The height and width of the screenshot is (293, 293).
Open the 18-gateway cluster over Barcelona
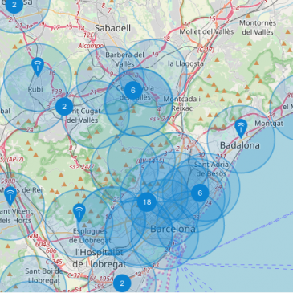coord(147,202)
